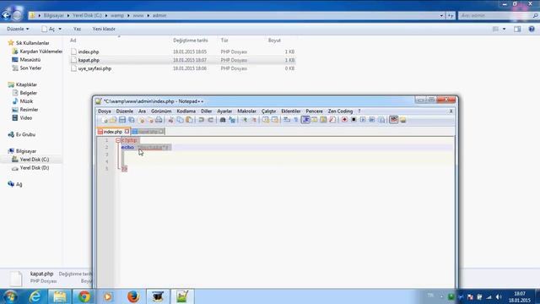
Task: Toggle the Explorer preview pane icon
Action: click(517, 29)
